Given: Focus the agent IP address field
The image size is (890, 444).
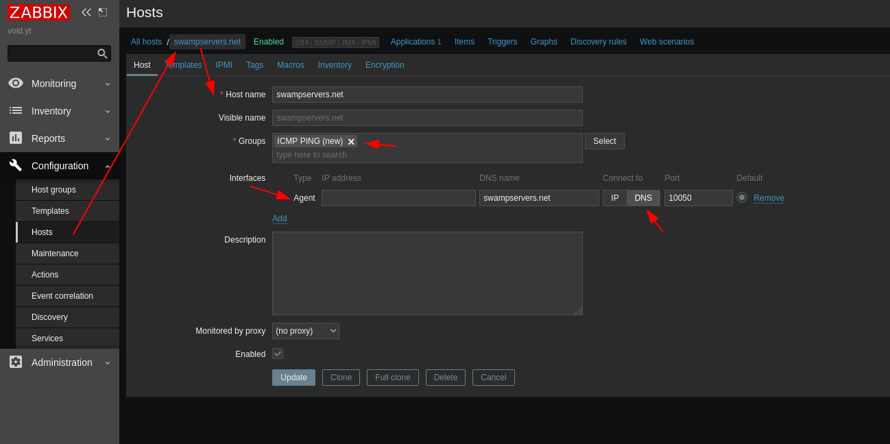Looking at the screenshot, I should [x=398, y=198].
